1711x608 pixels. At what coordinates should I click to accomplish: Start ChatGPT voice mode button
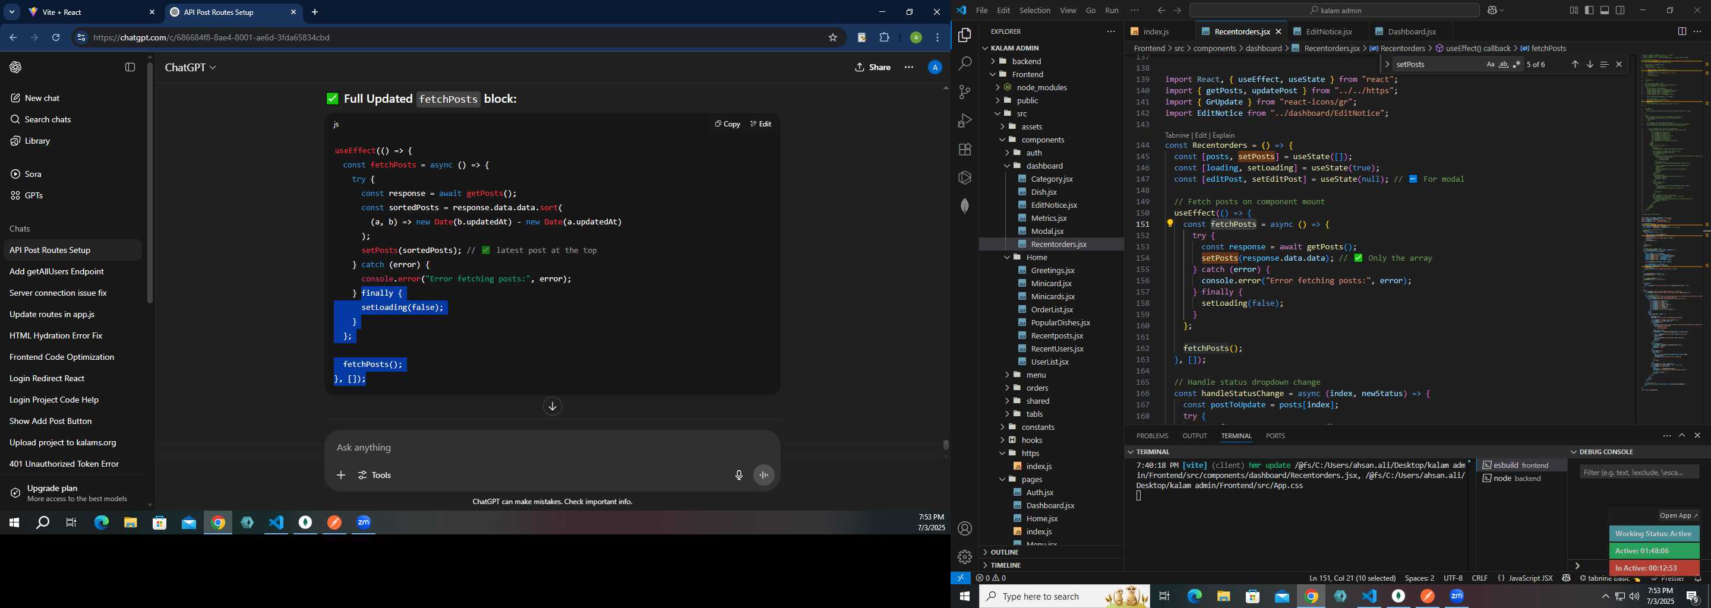pyautogui.click(x=764, y=475)
